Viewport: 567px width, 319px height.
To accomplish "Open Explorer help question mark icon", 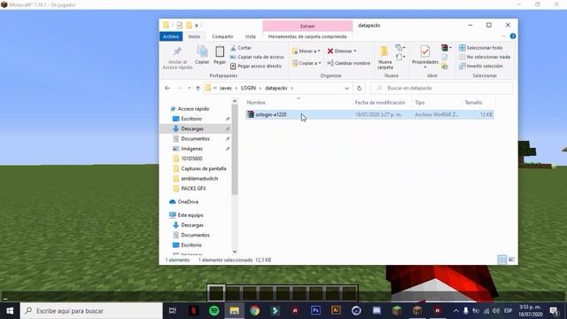I will coord(513,36).
